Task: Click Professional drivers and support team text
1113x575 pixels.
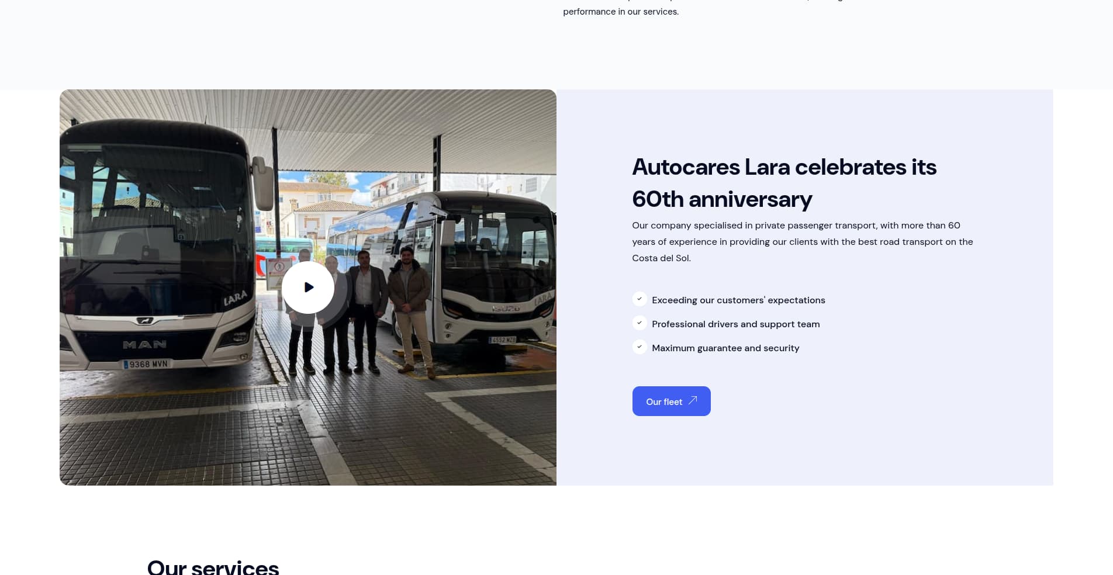Action: pos(735,324)
